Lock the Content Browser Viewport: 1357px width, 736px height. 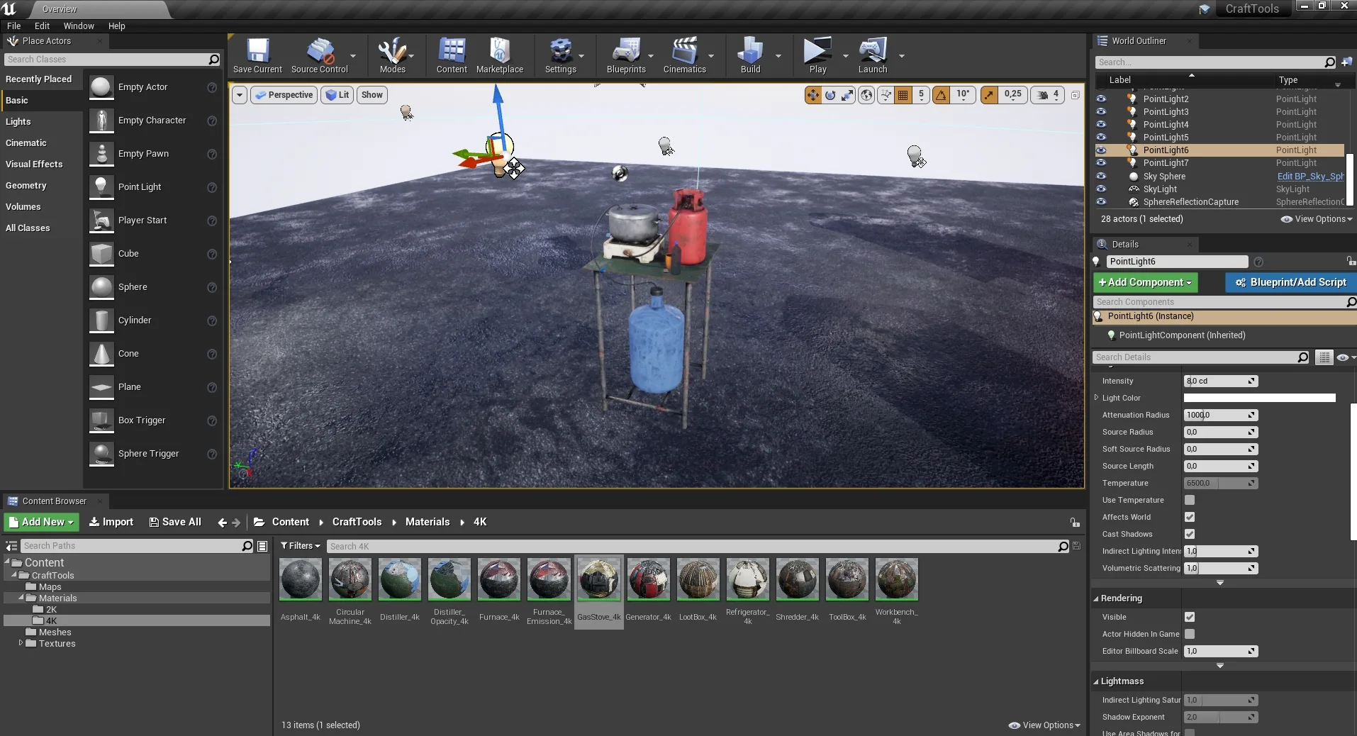coord(1075,523)
